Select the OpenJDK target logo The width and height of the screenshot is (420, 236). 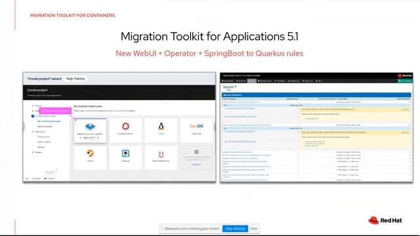(x=196, y=127)
